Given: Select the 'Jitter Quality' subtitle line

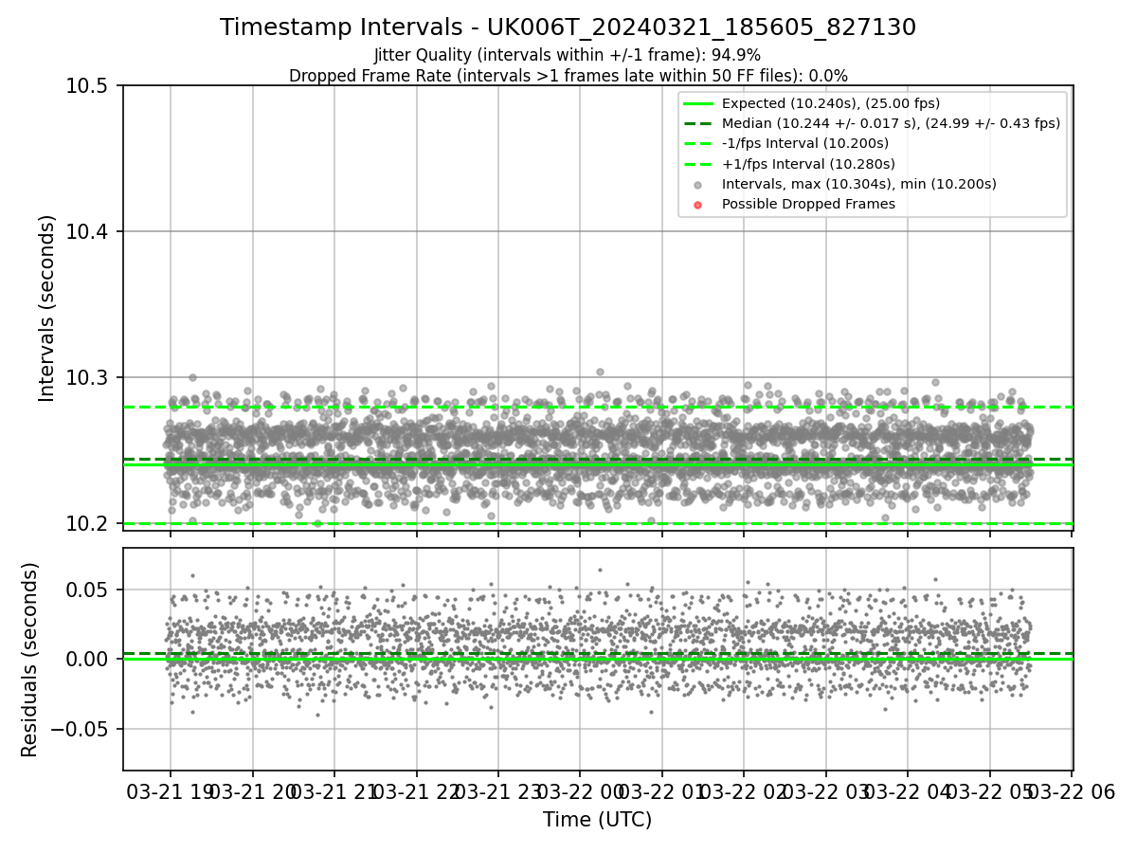Looking at the screenshot, I should click(x=568, y=55).
